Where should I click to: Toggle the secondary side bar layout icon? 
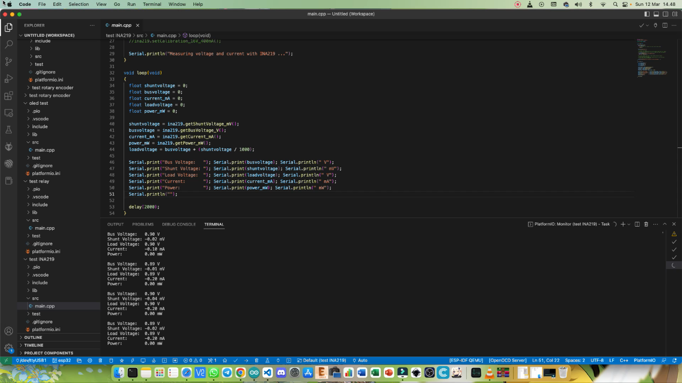coord(665,14)
